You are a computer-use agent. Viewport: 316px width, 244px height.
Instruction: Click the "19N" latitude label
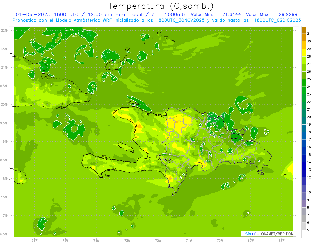pyautogui.click(x=4, y=141)
